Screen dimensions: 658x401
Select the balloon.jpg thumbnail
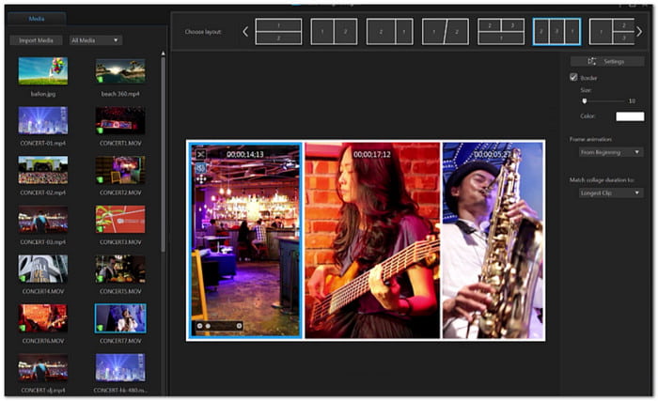tap(43, 70)
